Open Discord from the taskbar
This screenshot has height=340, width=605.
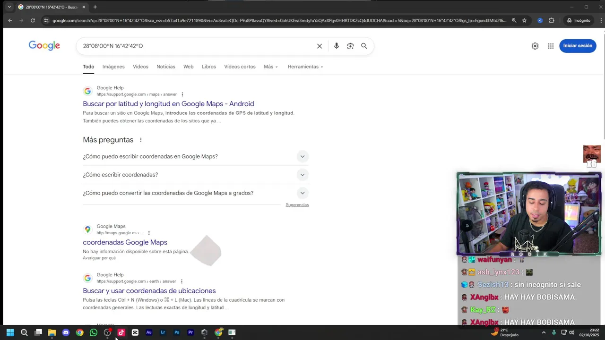(x=66, y=332)
